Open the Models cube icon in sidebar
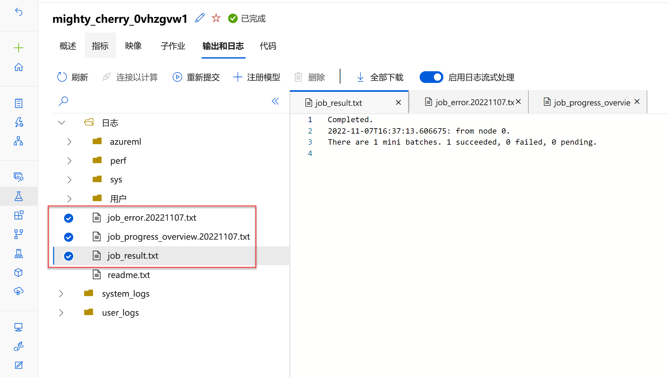669x377 pixels. (19, 273)
